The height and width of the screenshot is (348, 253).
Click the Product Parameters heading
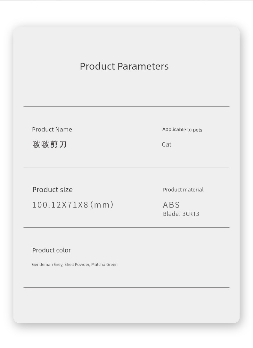pyautogui.click(x=124, y=66)
